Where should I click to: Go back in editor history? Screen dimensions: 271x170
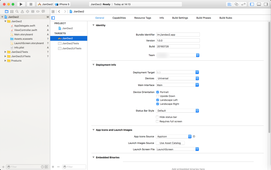[59, 12]
